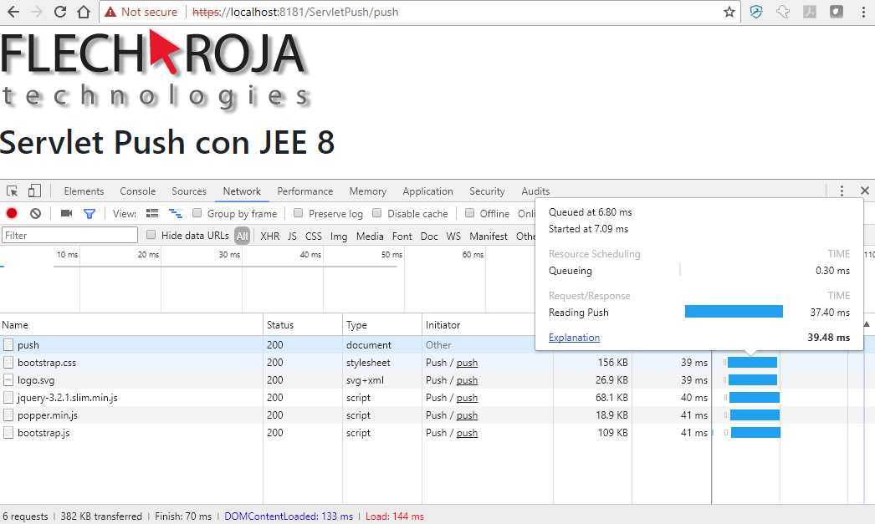Viewport: 875px width, 524px height.
Task: Select the bootstrap.css request row
Action: pos(47,363)
